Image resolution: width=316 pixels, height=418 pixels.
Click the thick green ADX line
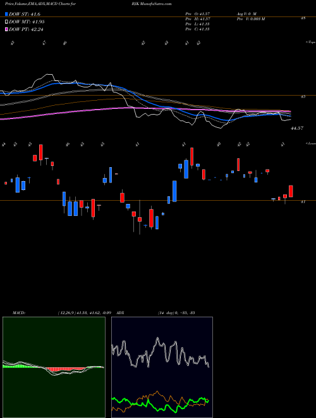click(x=160, y=405)
